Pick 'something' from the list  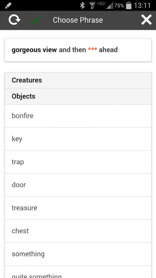pos(78,254)
